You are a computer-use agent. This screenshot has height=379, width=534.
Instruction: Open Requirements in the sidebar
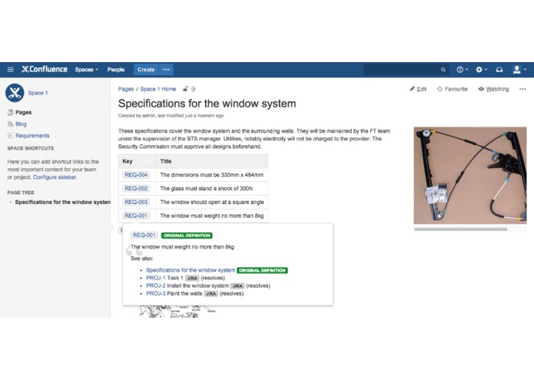(32, 135)
